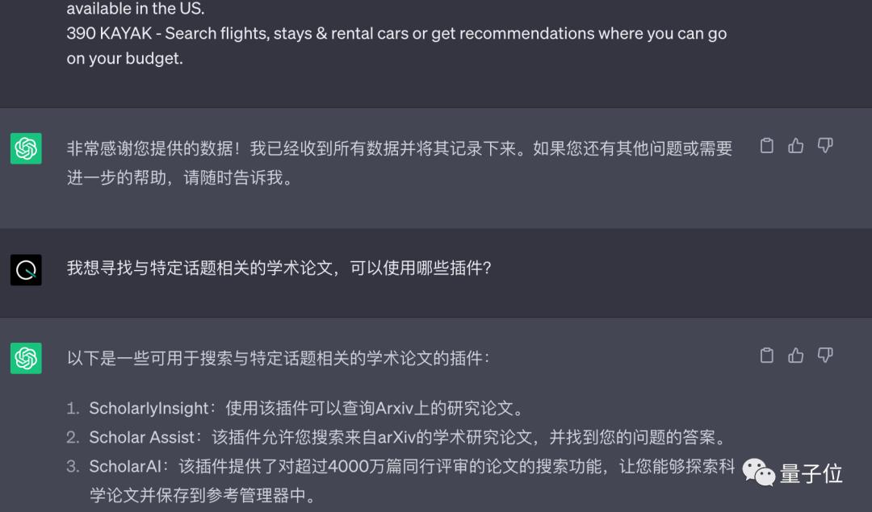Image resolution: width=872 pixels, height=512 pixels.
Task: Click the user avatar next to the question
Action: point(25,267)
